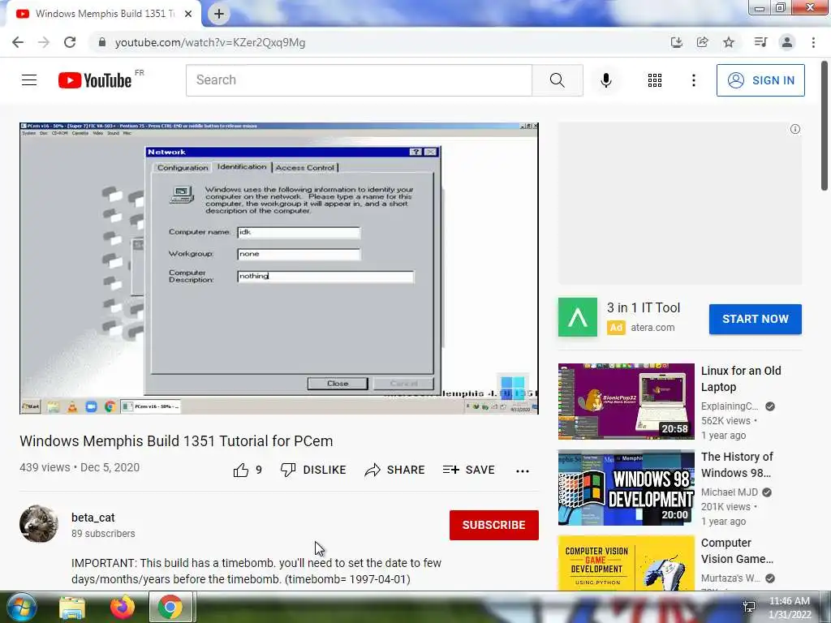Image resolution: width=831 pixels, height=623 pixels.
Task: Click the page vertical scrollbar
Action: click(x=825, y=126)
